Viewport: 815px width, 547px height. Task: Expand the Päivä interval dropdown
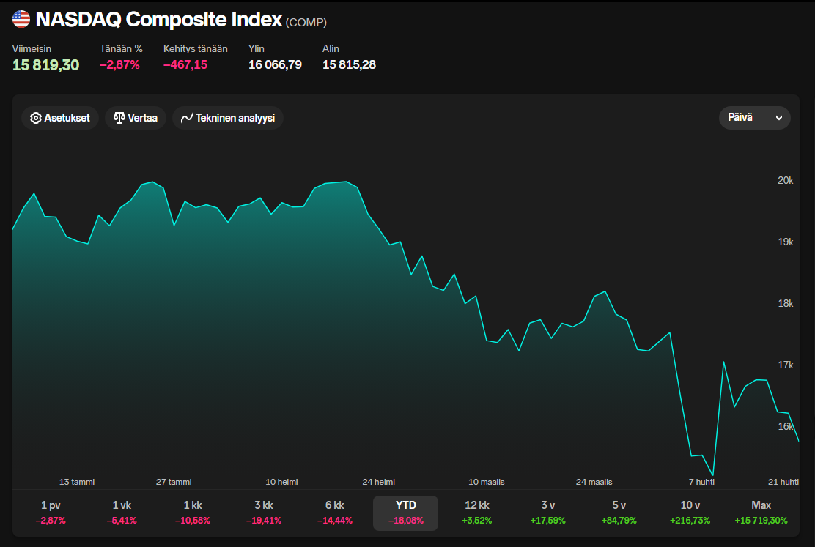pos(755,118)
